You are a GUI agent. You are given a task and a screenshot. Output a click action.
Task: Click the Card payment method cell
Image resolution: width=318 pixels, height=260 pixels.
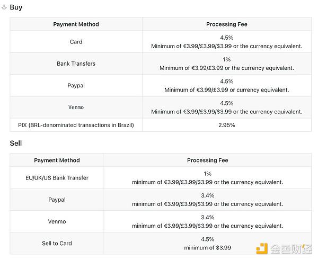click(x=76, y=42)
